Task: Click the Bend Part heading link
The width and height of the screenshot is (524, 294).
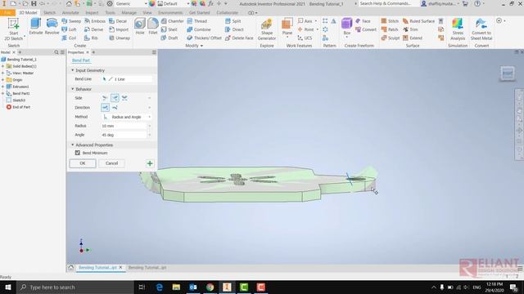Action: 81,60
